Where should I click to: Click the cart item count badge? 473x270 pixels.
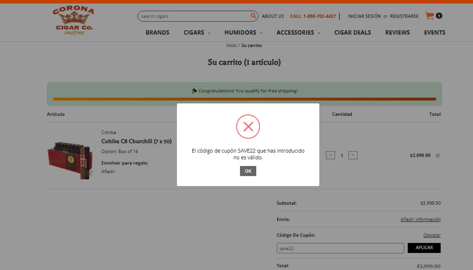pyautogui.click(x=439, y=16)
